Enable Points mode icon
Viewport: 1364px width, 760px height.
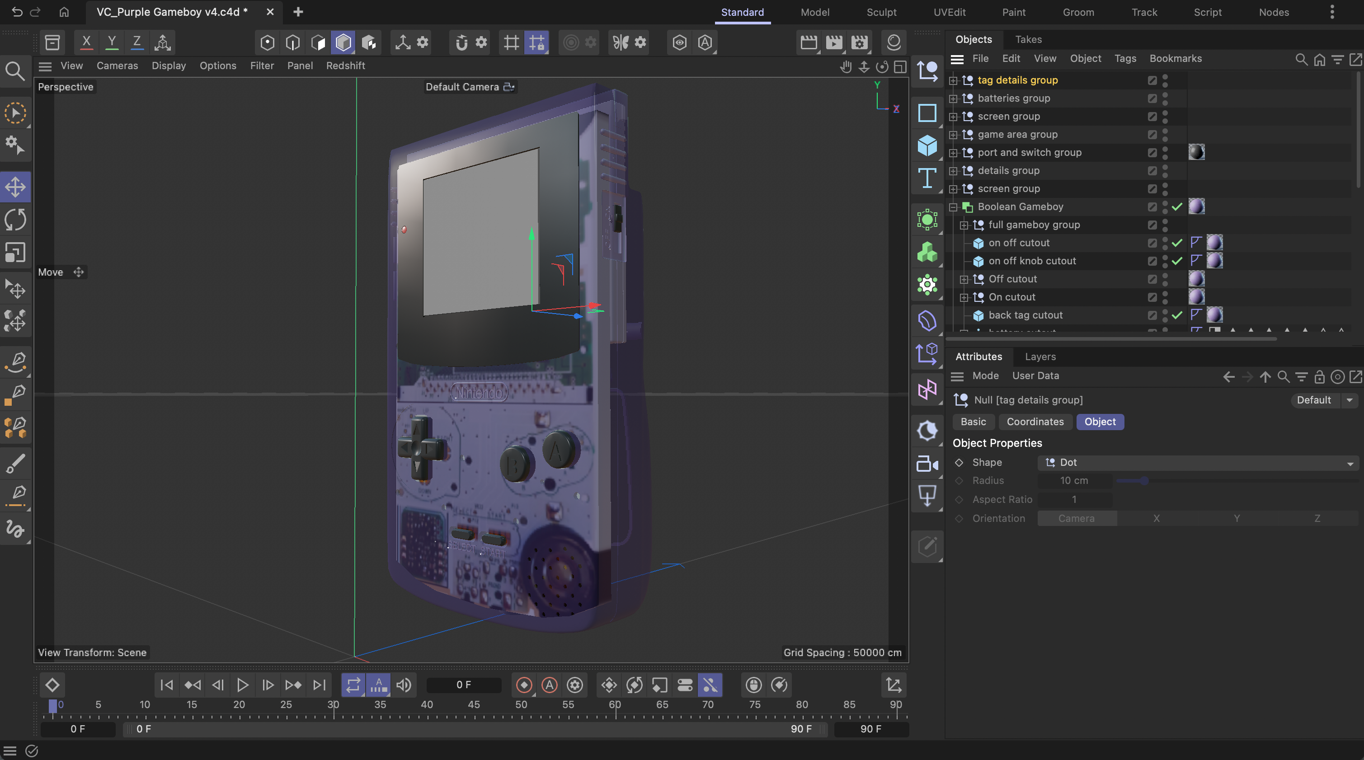tap(268, 42)
